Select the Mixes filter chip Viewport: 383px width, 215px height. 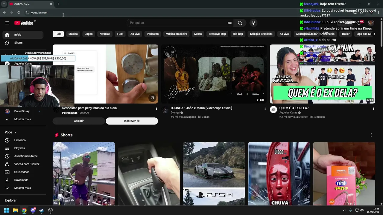pyautogui.click(x=198, y=34)
